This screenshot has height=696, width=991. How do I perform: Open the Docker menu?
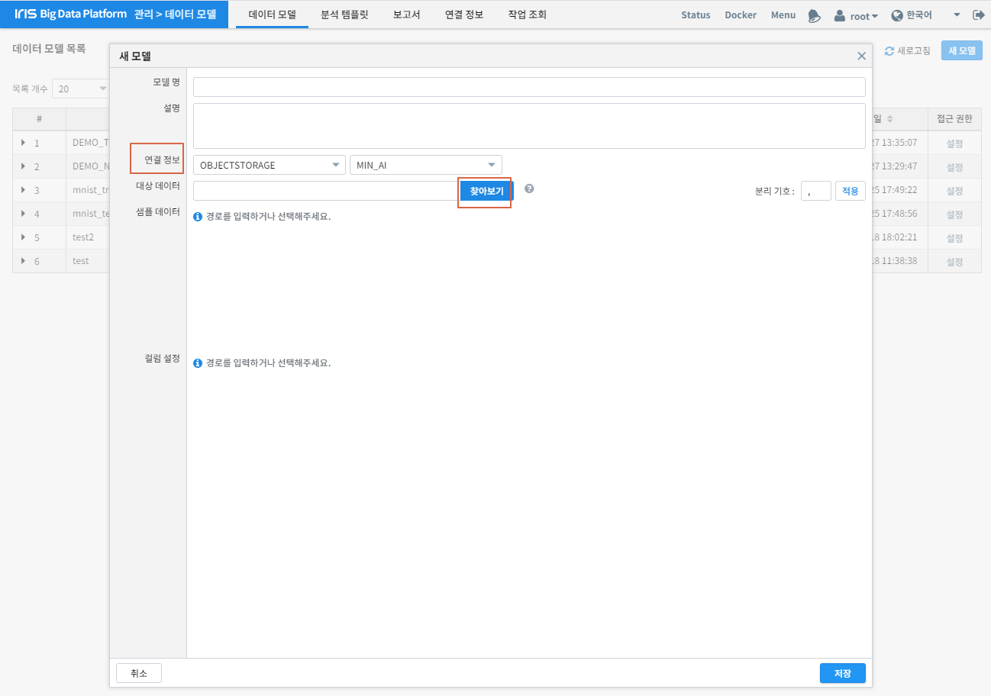(741, 15)
